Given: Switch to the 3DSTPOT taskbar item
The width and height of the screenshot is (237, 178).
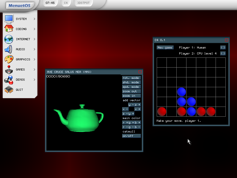Looking at the screenshot, I should 83,3.
